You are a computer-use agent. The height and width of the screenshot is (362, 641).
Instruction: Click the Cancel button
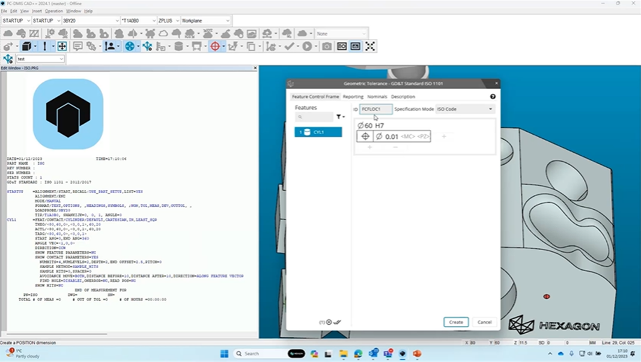point(484,322)
